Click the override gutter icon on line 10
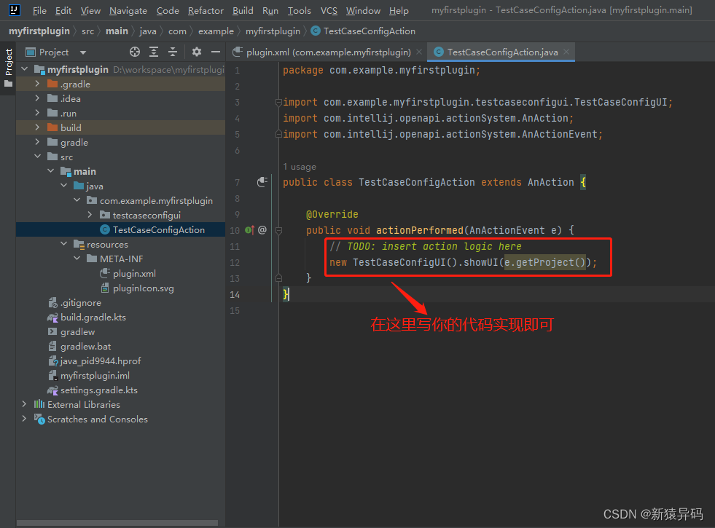Image resolution: width=715 pixels, height=528 pixels. pos(249,230)
